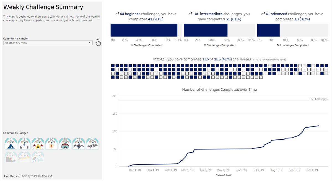The width and height of the screenshot is (332, 181).
Task: Click the beginner challenges completed bar
Action: pyautogui.click(x=144, y=30)
